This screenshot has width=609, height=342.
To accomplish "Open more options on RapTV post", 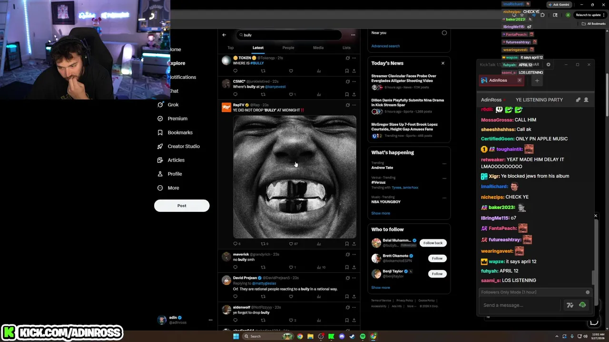I will pyautogui.click(x=354, y=105).
